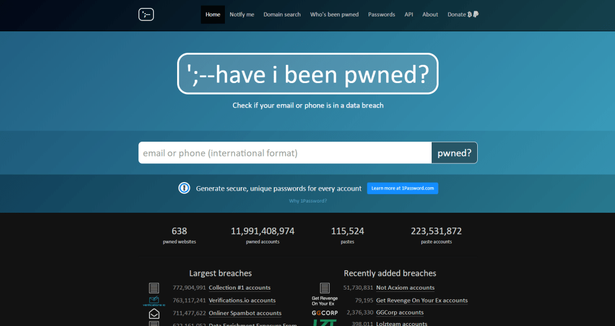
Task: Click the 763,117,241 count text
Action: coord(189,300)
